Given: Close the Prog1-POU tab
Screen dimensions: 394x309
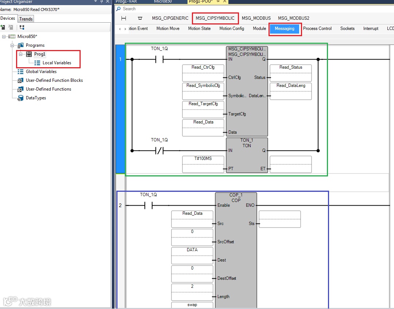Looking at the screenshot, I should [225, 1].
